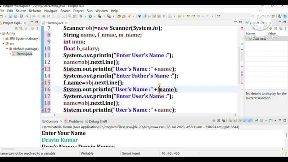The height and width of the screenshot is (162, 288).
Task: Open the Navigate menu
Action: click(51, 11)
